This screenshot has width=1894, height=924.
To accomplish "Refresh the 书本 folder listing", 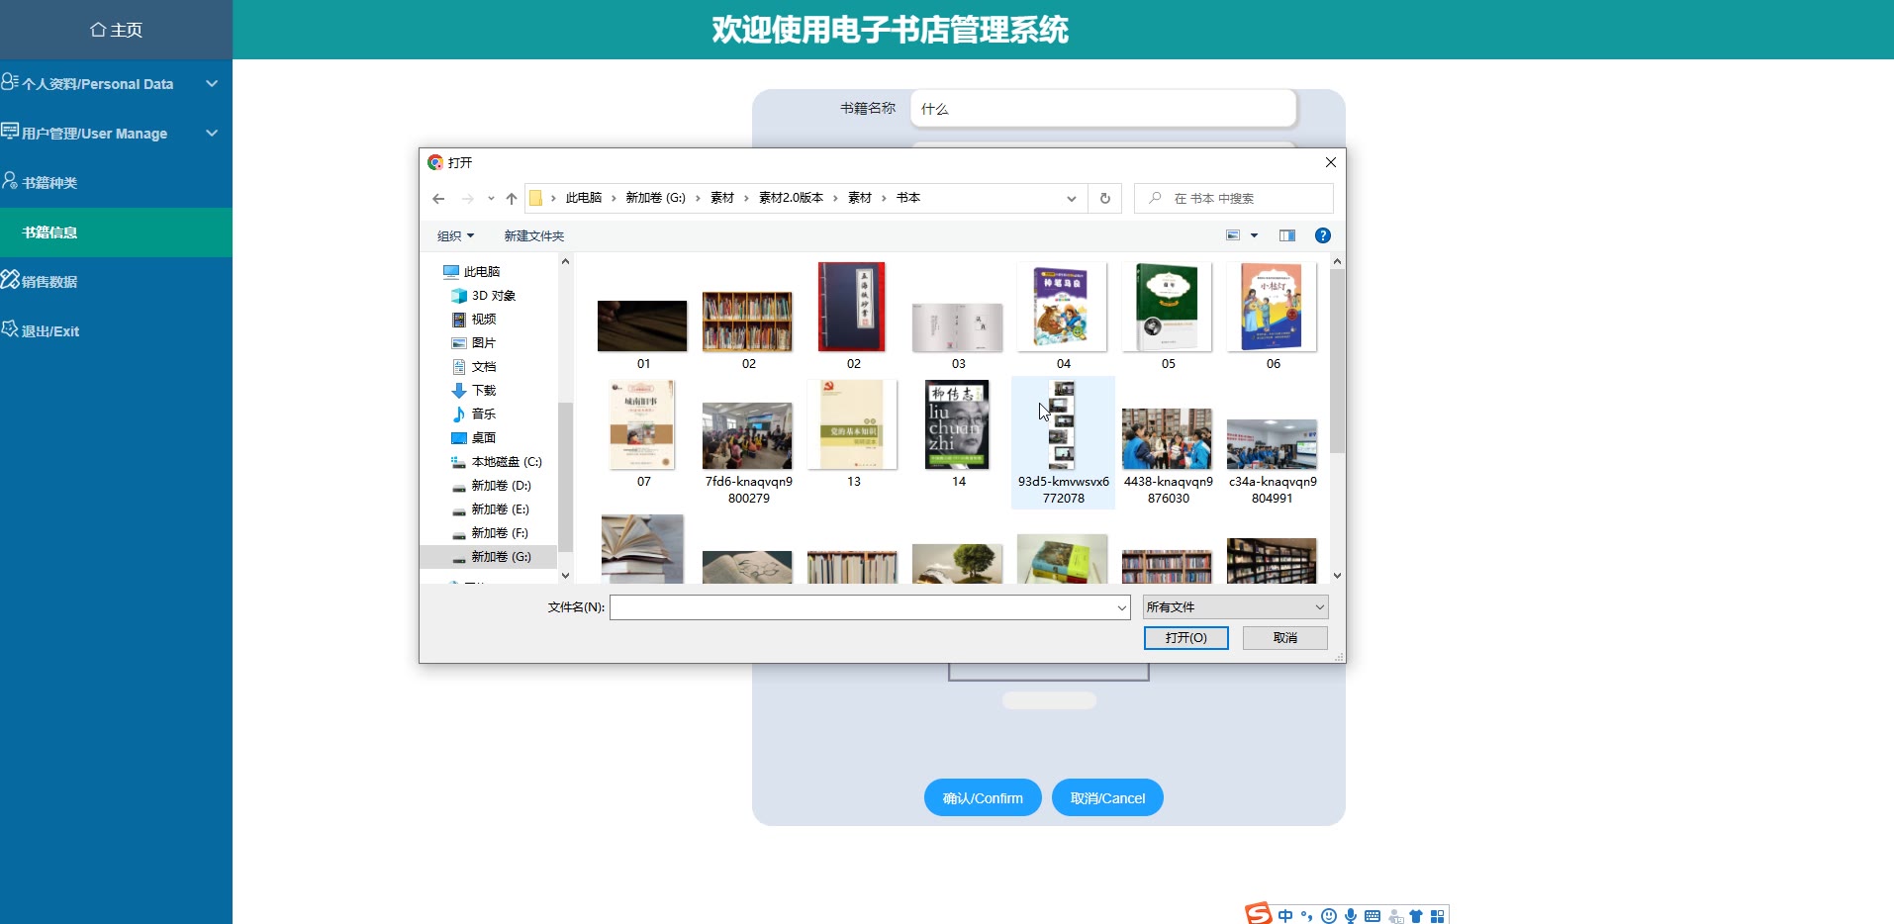I will point(1105,199).
